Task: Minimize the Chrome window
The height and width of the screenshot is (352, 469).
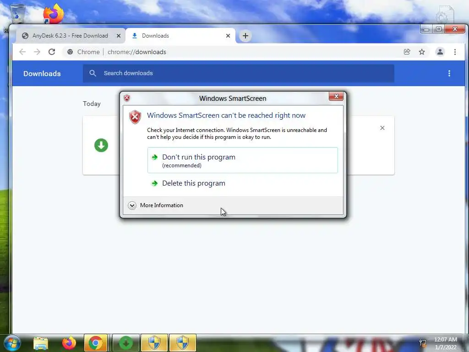Action: pos(426,29)
